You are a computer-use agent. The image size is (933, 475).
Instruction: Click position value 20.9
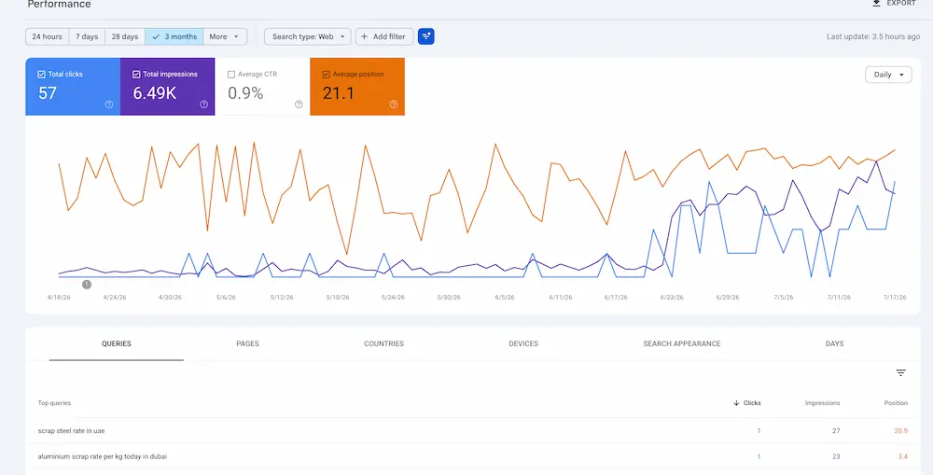tap(901, 430)
